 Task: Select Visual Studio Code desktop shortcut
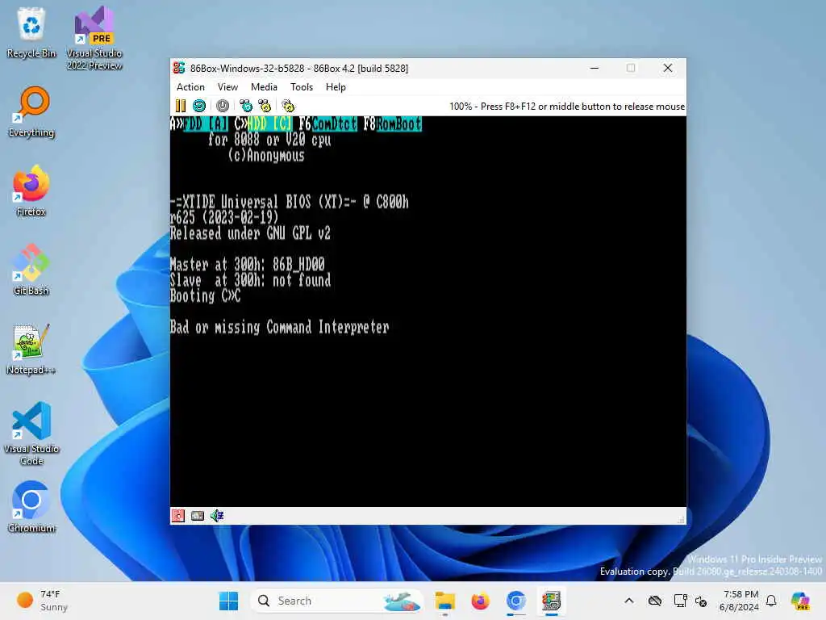click(31, 434)
